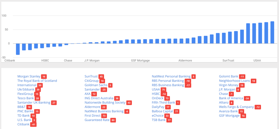Open the Morgan Stanley link

coord(29,76)
